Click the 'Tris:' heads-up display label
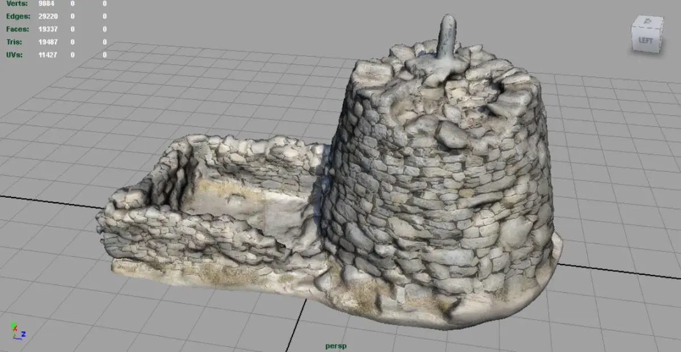 [x=15, y=43]
